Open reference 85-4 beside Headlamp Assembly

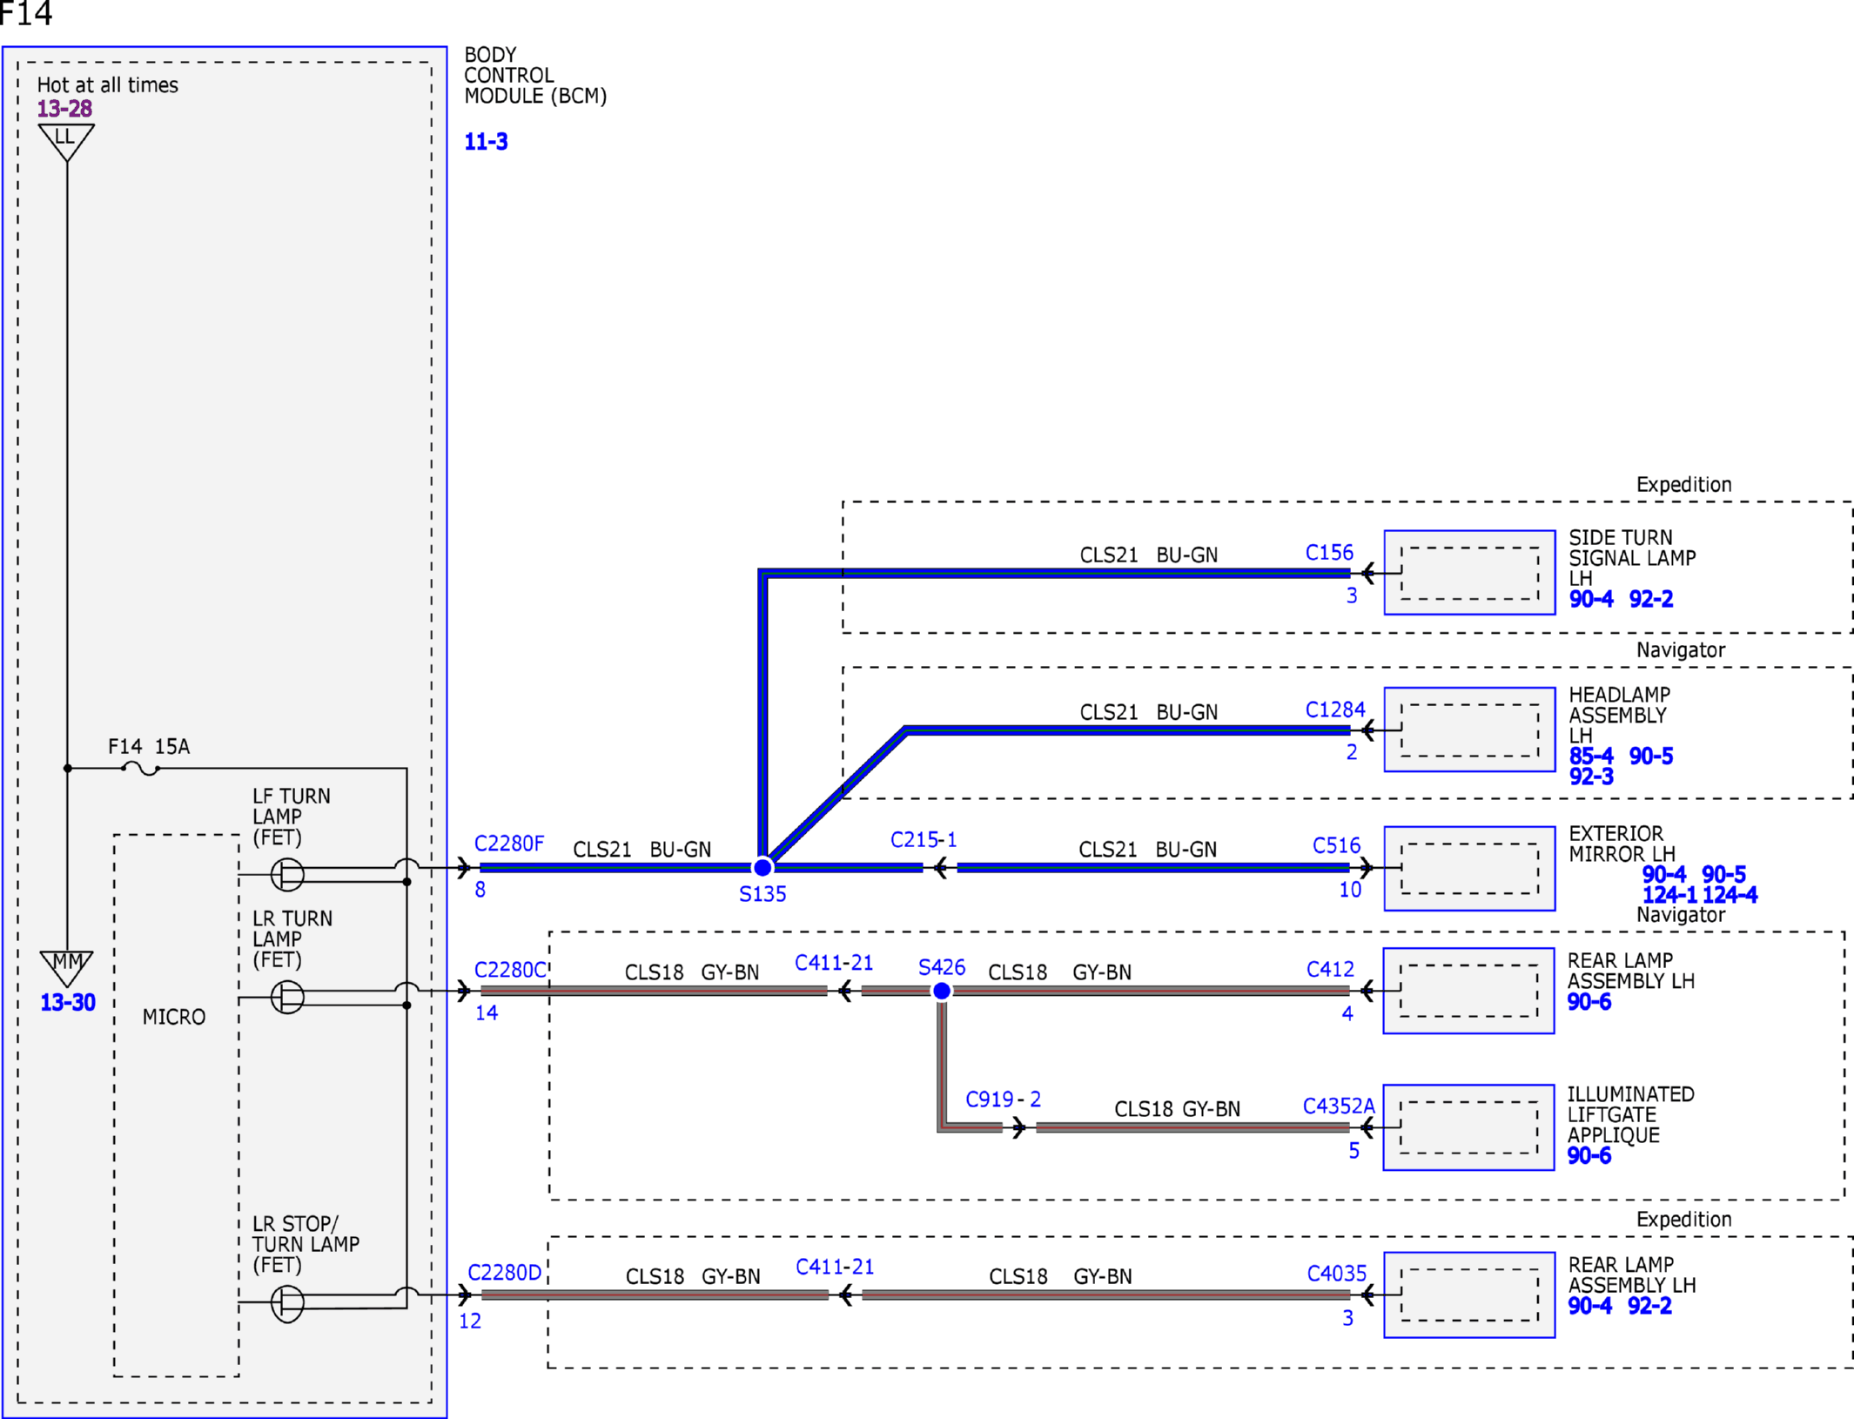[1591, 756]
